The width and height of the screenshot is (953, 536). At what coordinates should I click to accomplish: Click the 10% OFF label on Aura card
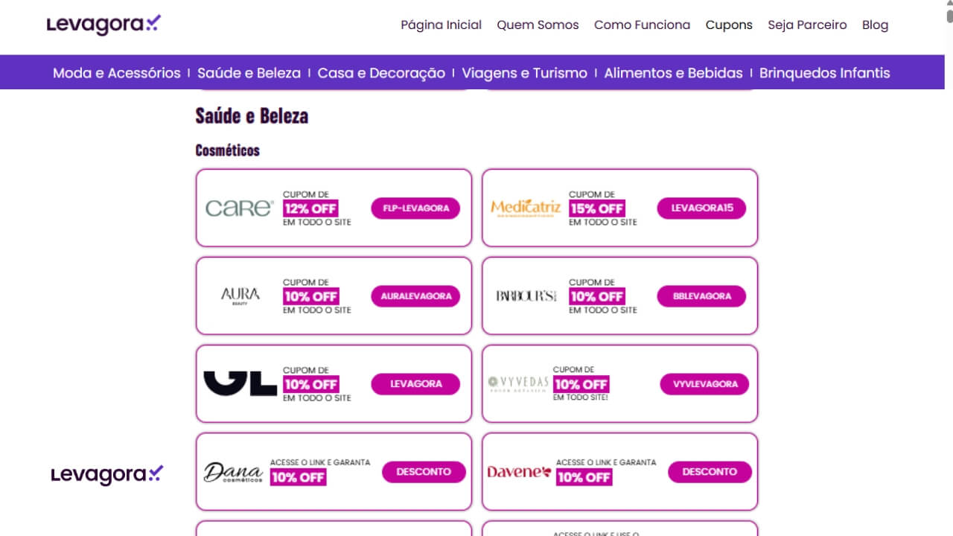click(x=310, y=296)
